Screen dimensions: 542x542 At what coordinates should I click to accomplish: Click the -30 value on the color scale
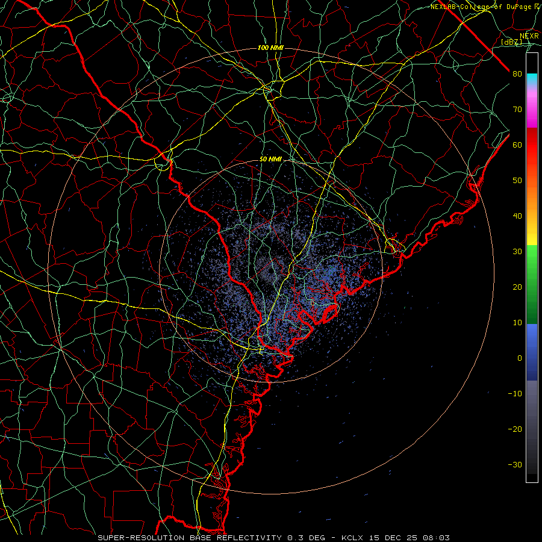tap(515, 464)
